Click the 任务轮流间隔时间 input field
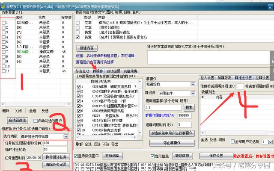 pos(55,143)
